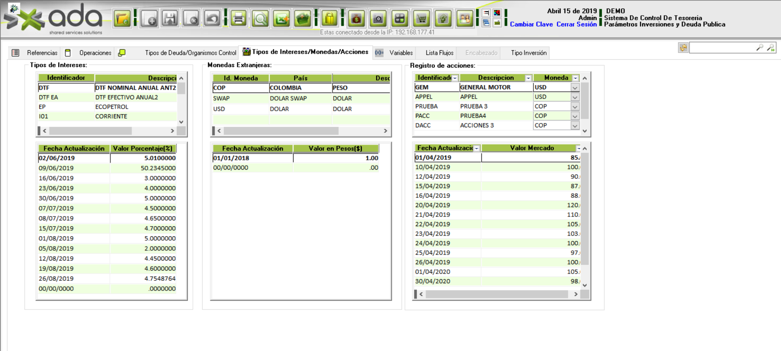Click the yellow padlock icon
Viewport: 781px width, 351px height.
(x=329, y=19)
